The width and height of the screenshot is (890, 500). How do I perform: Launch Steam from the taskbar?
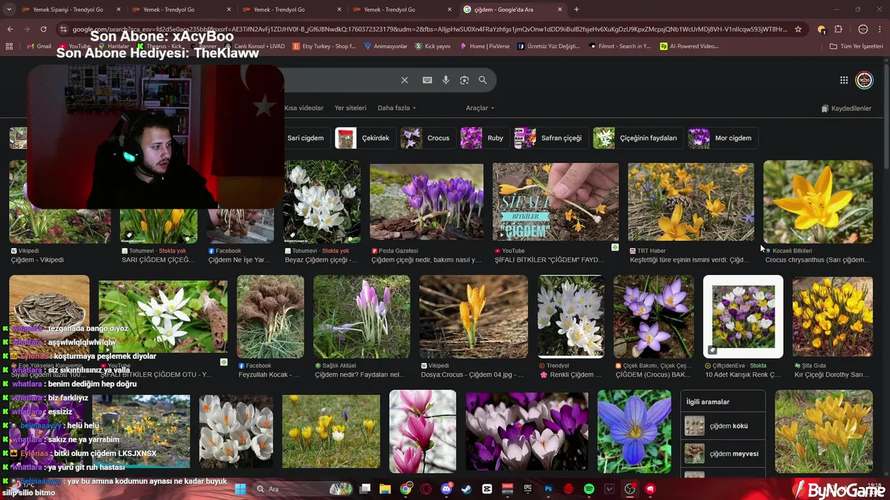pos(467,489)
